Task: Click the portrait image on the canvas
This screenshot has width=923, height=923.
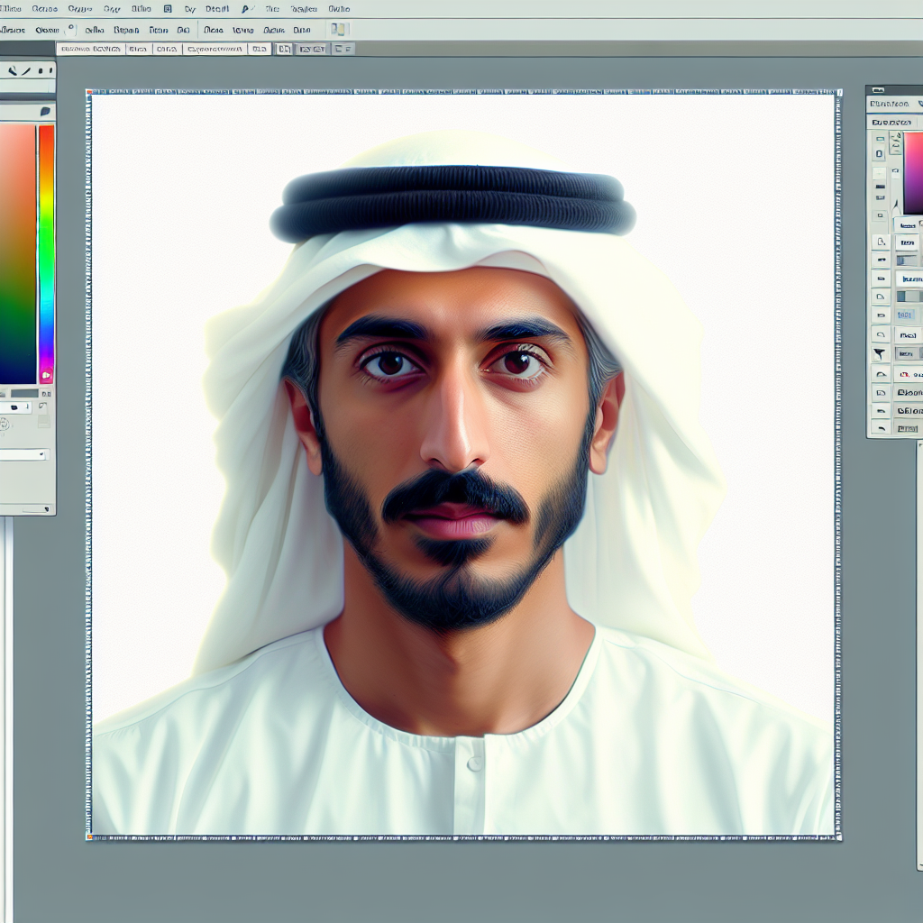Action: [464, 465]
